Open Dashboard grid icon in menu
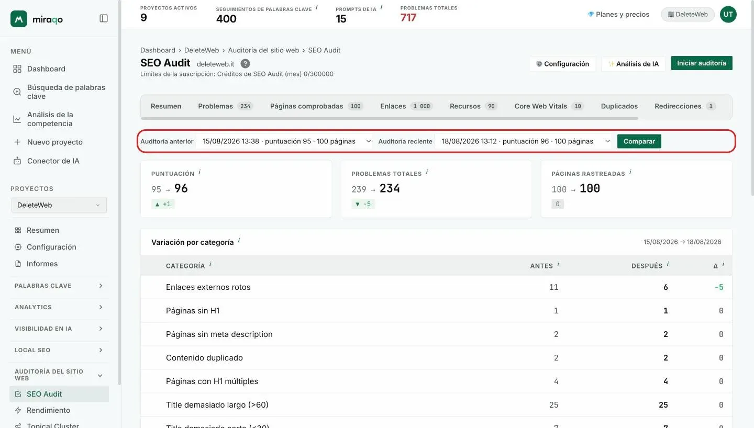 (x=17, y=69)
